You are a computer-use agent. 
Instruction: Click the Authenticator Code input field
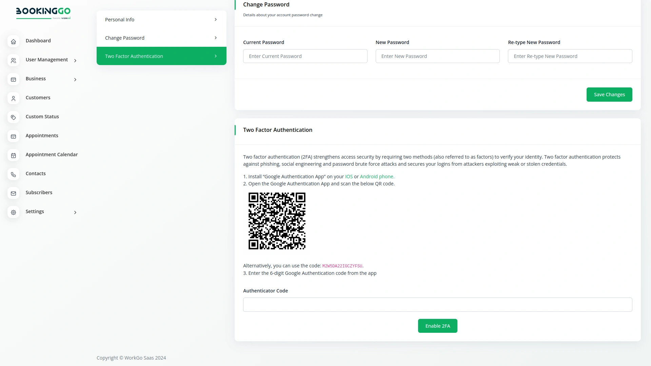click(x=437, y=304)
